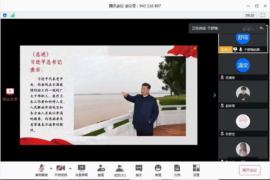270x180 pixels.
Task: Click the 主持人 host badge
Action: tap(226, 49)
